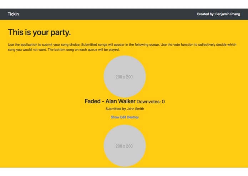Image resolution: width=248 pixels, height=176 pixels.
Task: Select the 'This is your party.' heading
Action: (39, 32)
